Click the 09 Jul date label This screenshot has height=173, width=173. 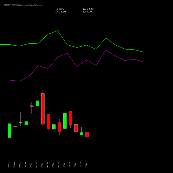64,165
